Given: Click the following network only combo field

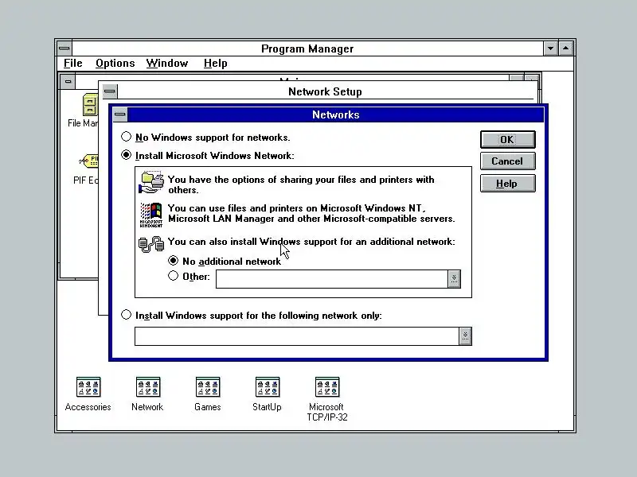Looking at the screenshot, I should click(297, 336).
